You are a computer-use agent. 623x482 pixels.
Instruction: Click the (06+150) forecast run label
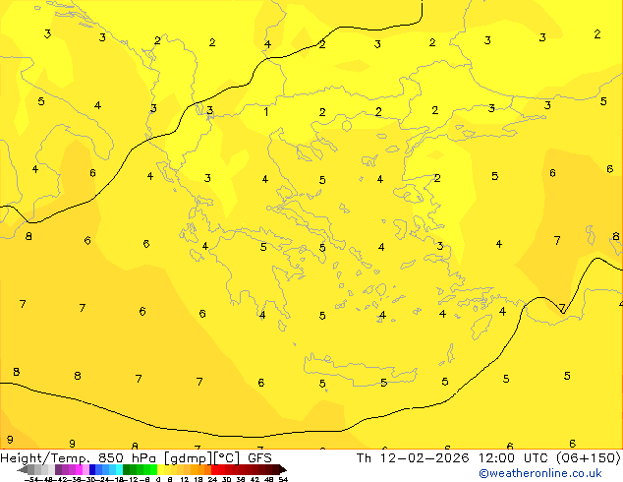click(589, 458)
